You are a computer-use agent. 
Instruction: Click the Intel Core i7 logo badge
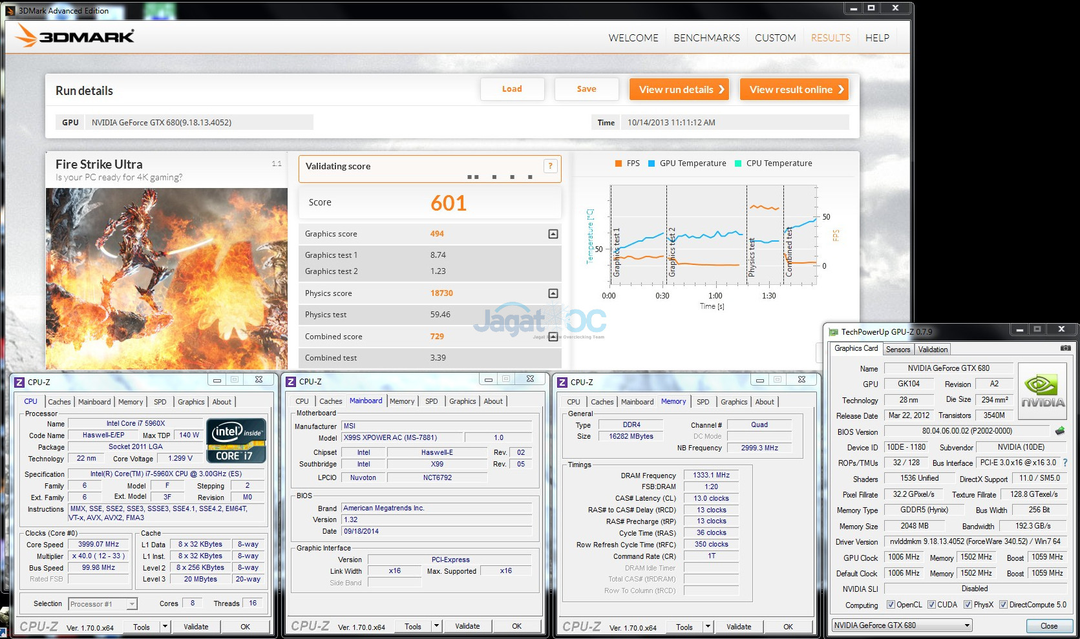tap(236, 441)
